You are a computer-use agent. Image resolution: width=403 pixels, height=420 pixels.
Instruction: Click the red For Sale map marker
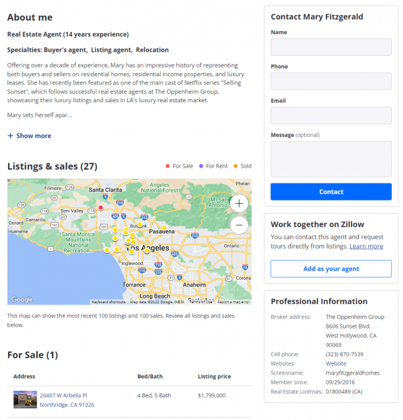click(100, 207)
